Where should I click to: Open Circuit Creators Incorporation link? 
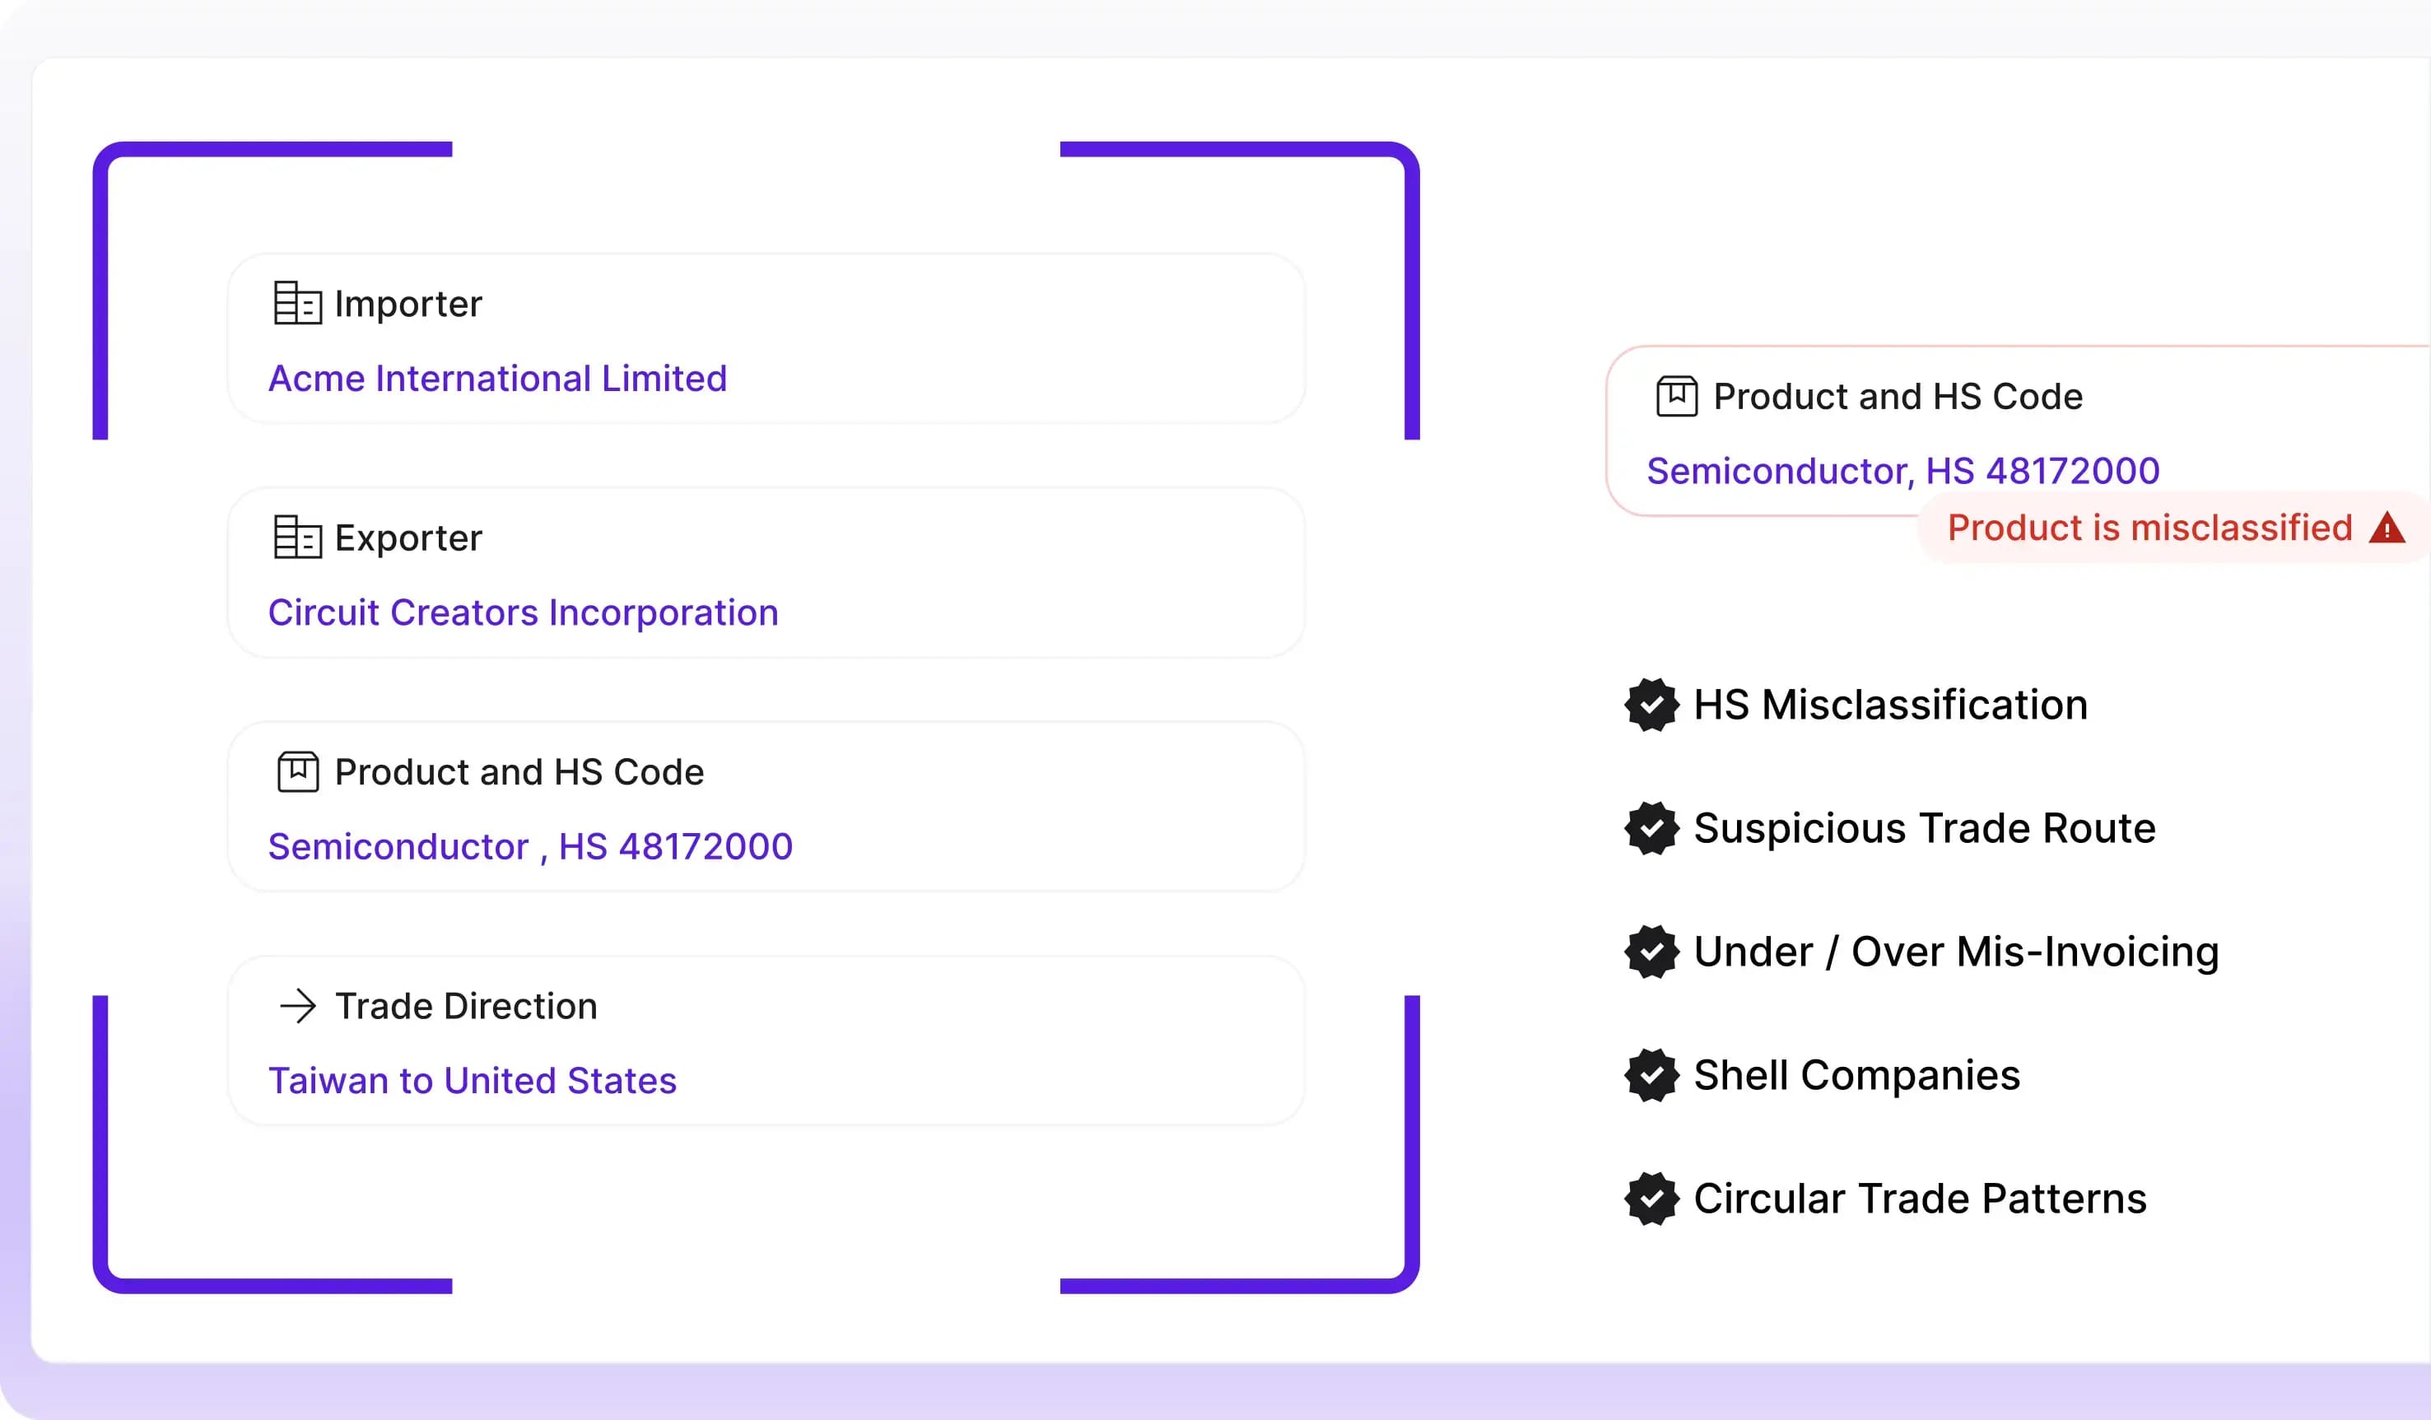pyautogui.click(x=523, y=612)
